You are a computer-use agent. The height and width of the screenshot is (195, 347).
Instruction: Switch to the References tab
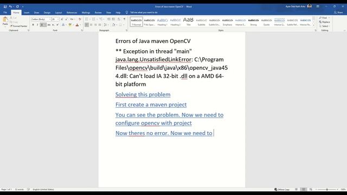point(72,12)
